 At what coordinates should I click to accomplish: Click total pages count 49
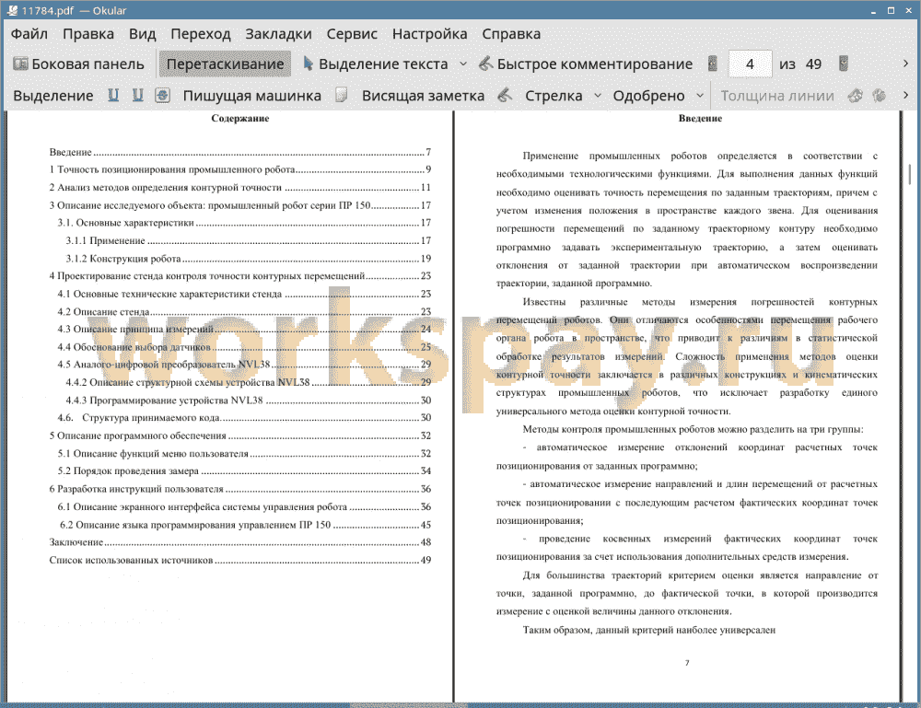click(813, 64)
